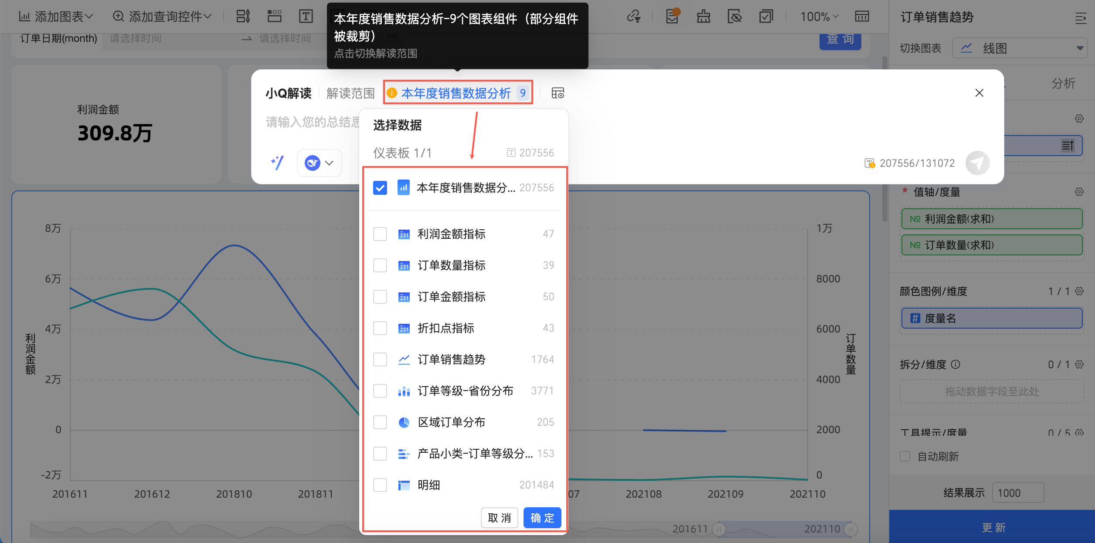Click the data table settings icon beside 解读范围
This screenshot has width=1095, height=543.
pos(558,93)
